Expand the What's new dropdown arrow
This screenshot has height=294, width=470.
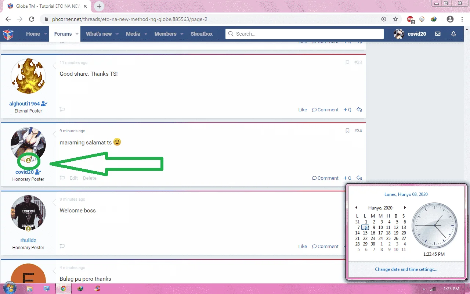click(x=117, y=34)
